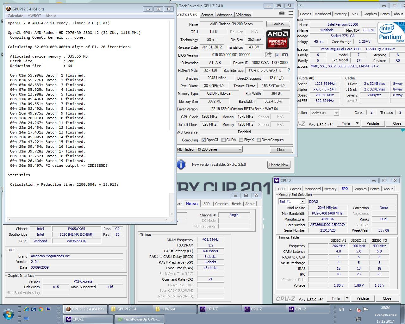Screen dimensions: 405x324
Task: Toggle the OpenCL computing checkbox
Action: 203,140
